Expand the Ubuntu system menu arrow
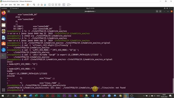This screenshot has height=98, width=174. 172,8
